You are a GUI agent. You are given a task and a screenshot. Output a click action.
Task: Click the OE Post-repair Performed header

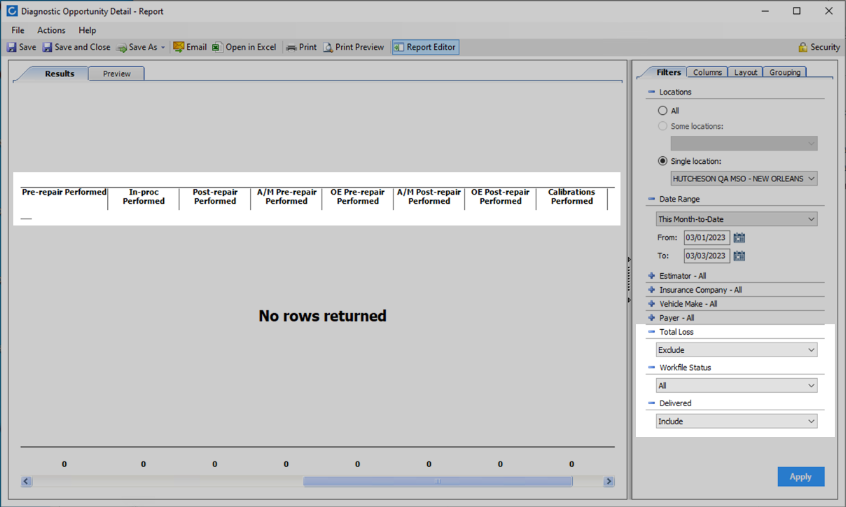click(501, 197)
